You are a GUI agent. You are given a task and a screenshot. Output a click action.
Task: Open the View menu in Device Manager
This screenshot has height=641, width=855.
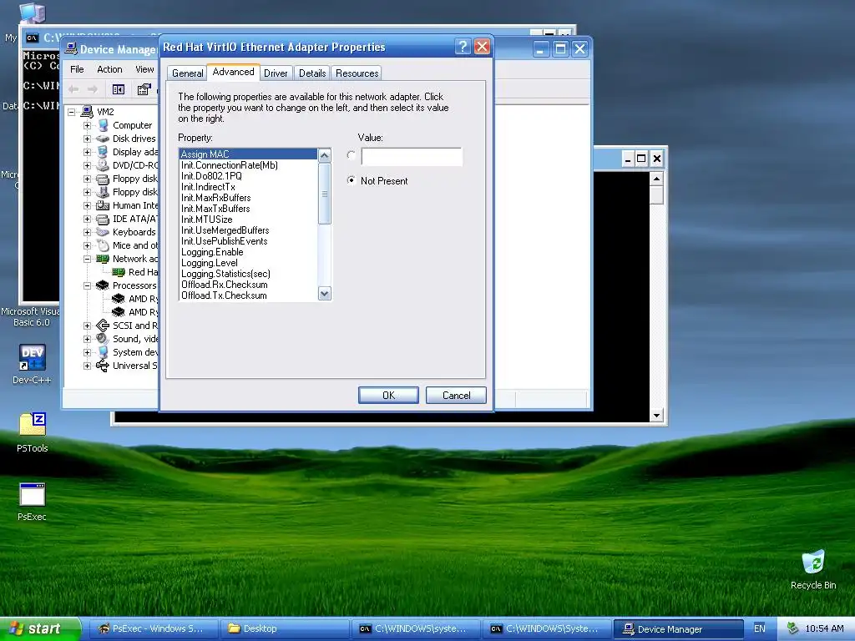tap(144, 69)
